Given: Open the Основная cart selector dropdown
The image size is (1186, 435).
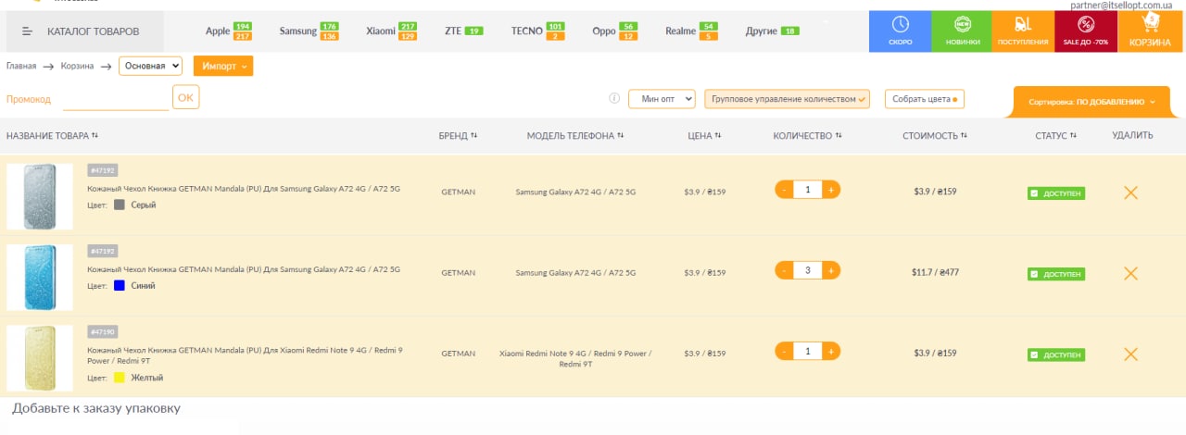Looking at the screenshot, I should pos(150,66).
